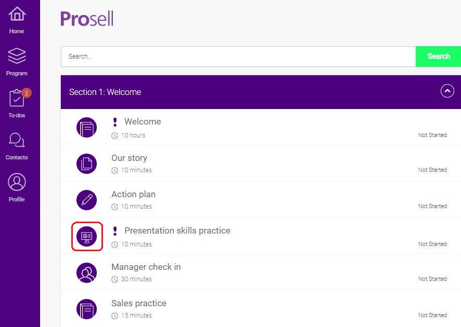Image resolution: width=461 pixels, height=327 pixels.
Task: Click the Welcome lesson document icon
Action: point(87,127)
